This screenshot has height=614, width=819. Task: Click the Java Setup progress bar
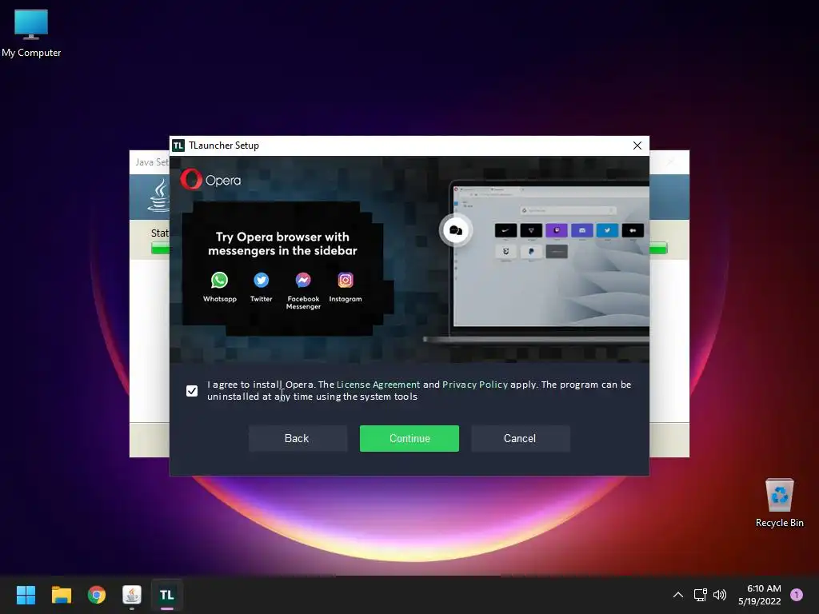(x=658, y=248)
